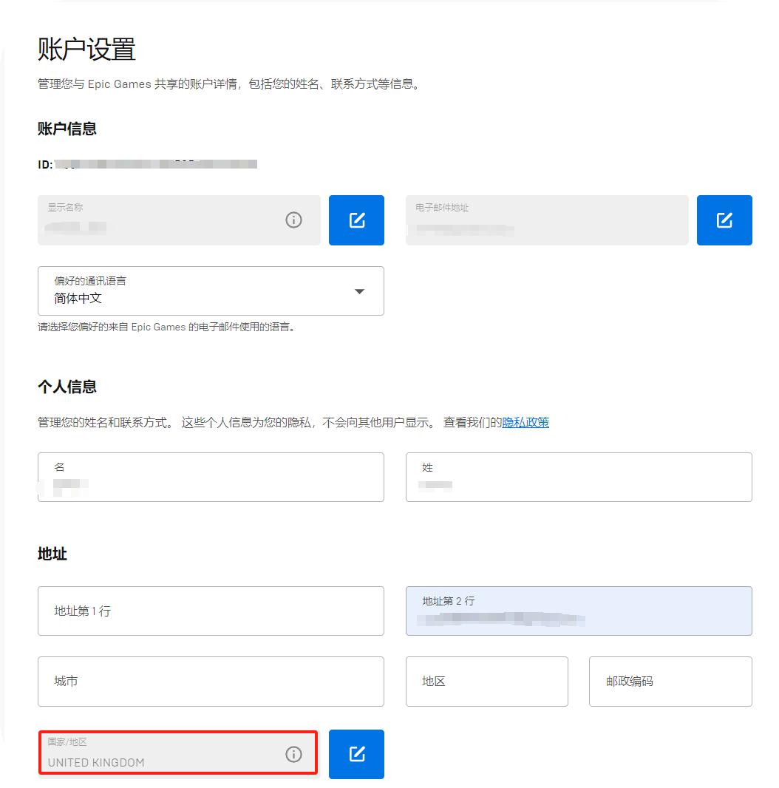This screenshot has height=788, width=779.
Task: Focus the 地址第 1 行 address field
Action: [211, 611]
